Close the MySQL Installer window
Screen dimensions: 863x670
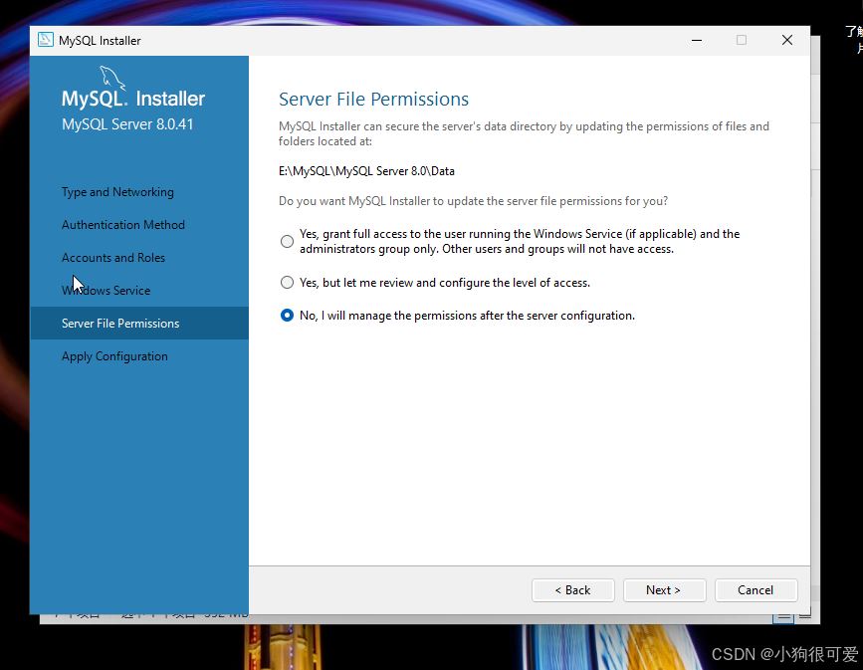(x=787, y=40)
